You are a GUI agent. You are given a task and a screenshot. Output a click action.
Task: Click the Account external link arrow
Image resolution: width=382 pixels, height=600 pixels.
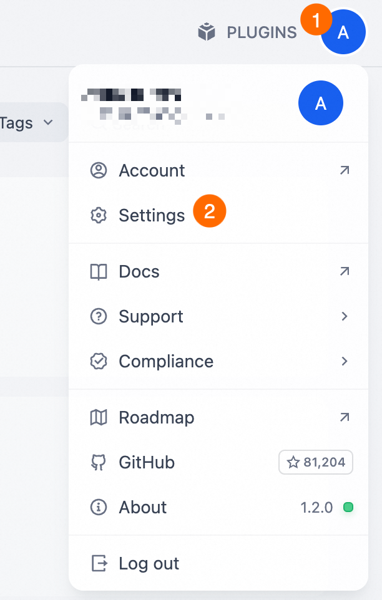pyautogui.click(x=344, y=170)
